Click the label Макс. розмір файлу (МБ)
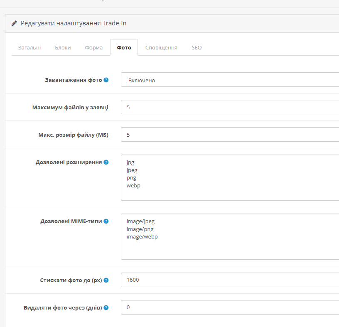The height and width of the screenshot is (327, 339). (73, 135)
